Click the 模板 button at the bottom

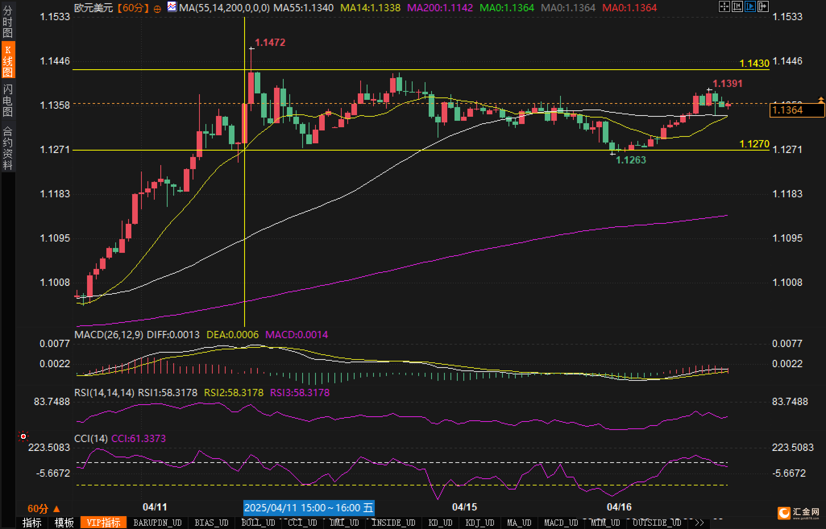[x=64, y=523]
